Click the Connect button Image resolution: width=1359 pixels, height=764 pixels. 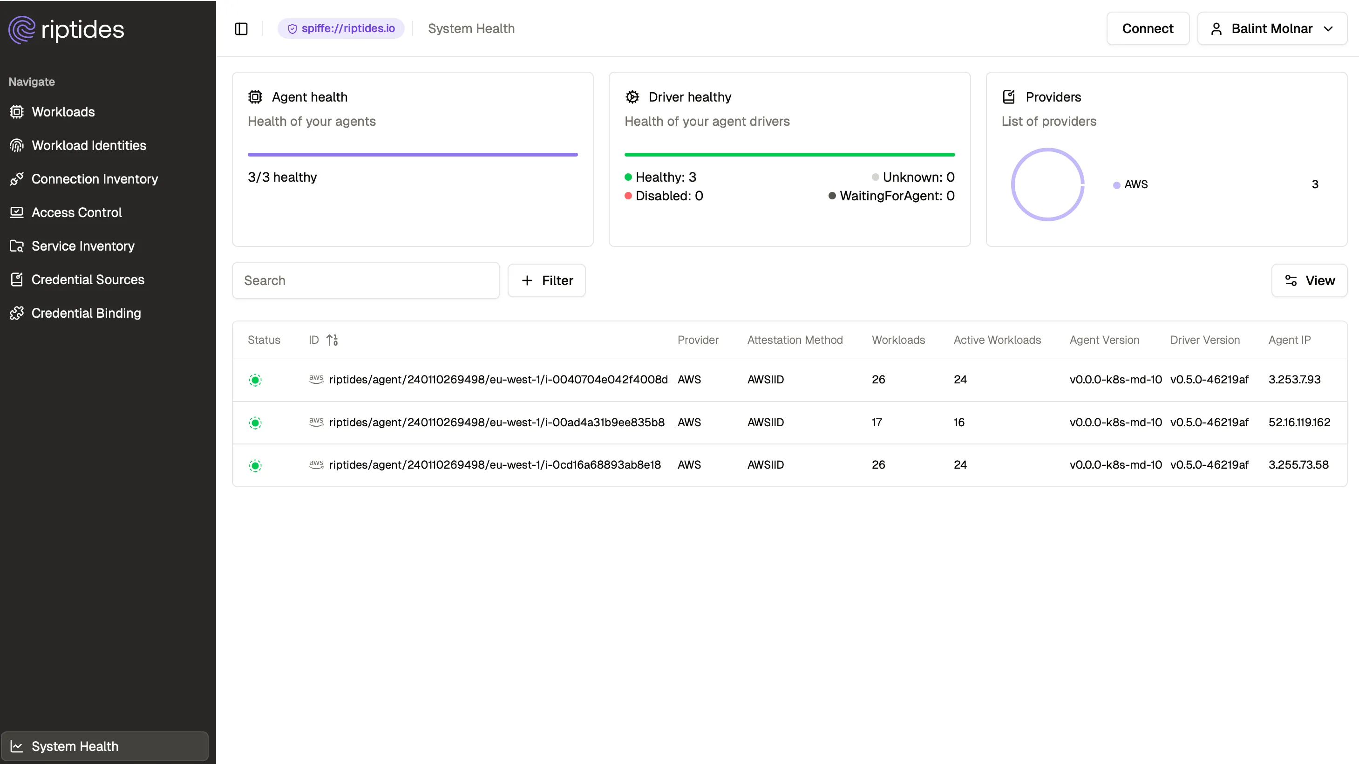pos(1147,28)
